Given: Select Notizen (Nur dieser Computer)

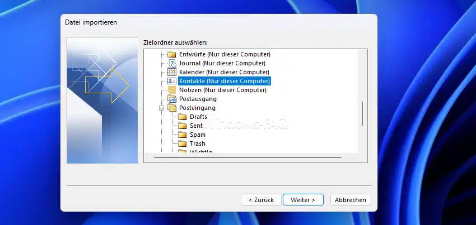Looking at the screenshot, I should point(223,90).
